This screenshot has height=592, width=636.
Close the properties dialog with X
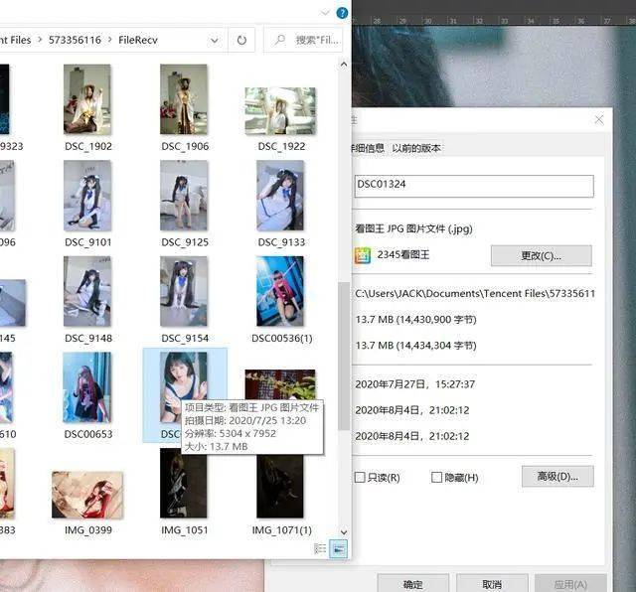598,119
